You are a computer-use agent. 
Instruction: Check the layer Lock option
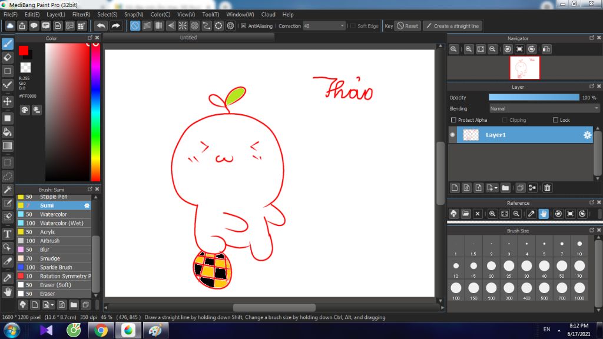(555, 120)
